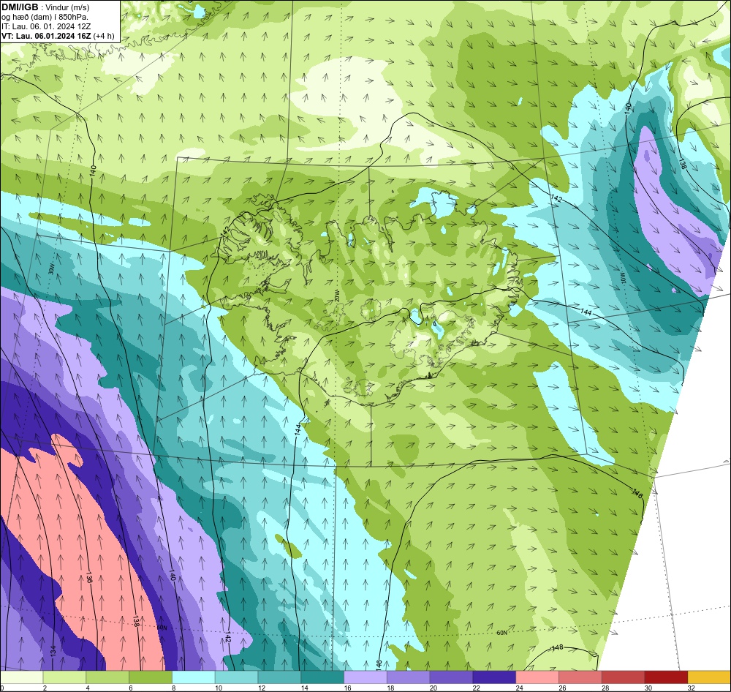Screen dimensions: 731x692
Task: Click the legend tick label '2'
Action: point(45,688)
